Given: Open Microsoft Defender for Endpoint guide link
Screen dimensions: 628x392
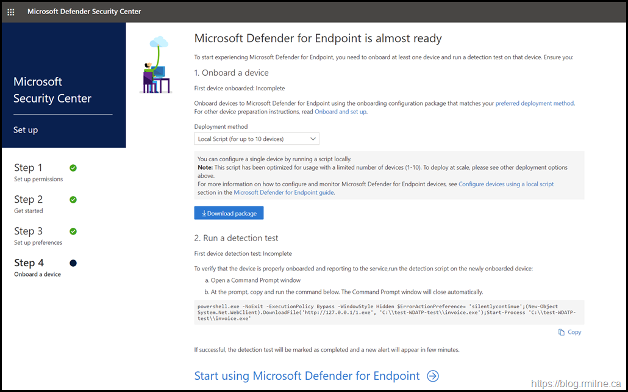Looking at the screenshot, I should pyautogui.click(x=284, y=192).
